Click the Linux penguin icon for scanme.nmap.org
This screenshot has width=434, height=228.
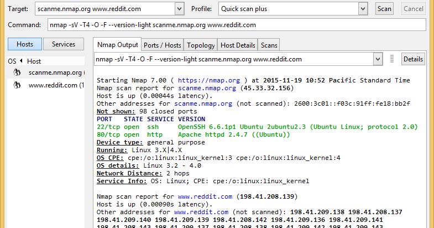pos(17,72)
